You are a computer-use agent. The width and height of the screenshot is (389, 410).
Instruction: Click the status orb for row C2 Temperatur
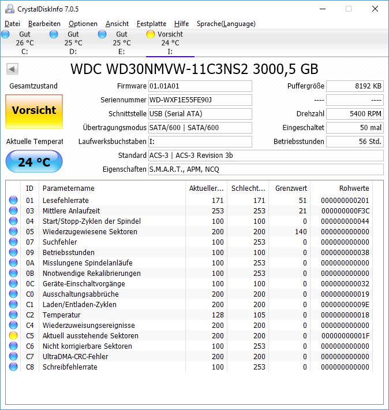pyautogui.click(x=13, y=315)
